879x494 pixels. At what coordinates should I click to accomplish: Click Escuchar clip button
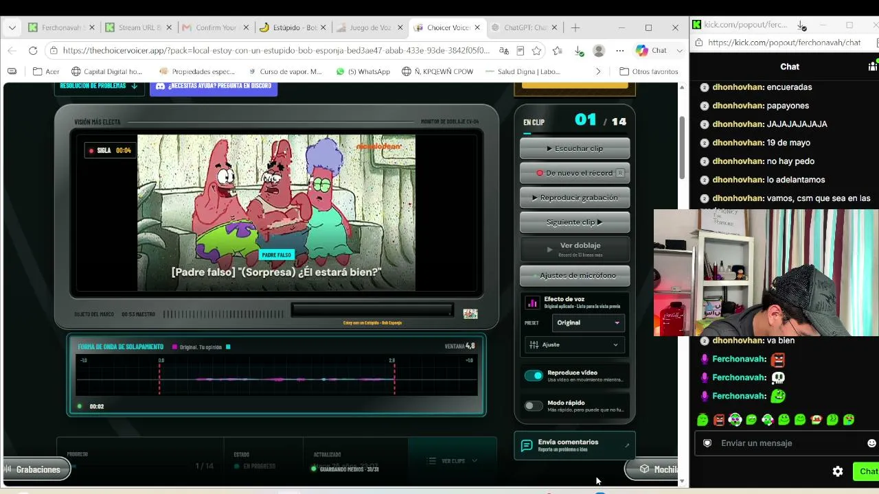pyautogui.click(x=575, y=148)
